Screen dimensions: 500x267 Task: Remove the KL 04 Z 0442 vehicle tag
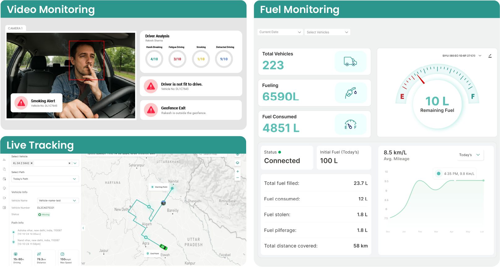coord(32,163)
